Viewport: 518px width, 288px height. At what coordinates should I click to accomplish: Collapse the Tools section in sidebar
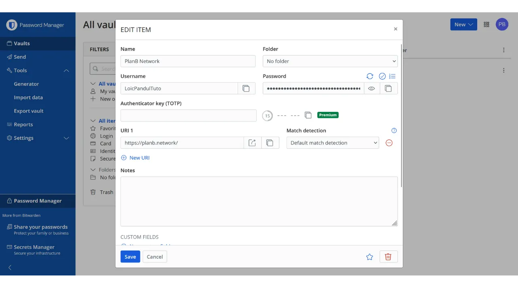pyautogui.click(x=66, y=70)
